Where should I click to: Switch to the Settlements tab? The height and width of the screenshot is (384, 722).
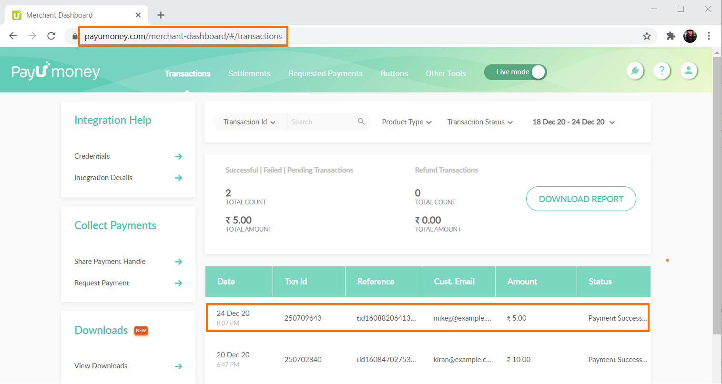tap(249, 73)
